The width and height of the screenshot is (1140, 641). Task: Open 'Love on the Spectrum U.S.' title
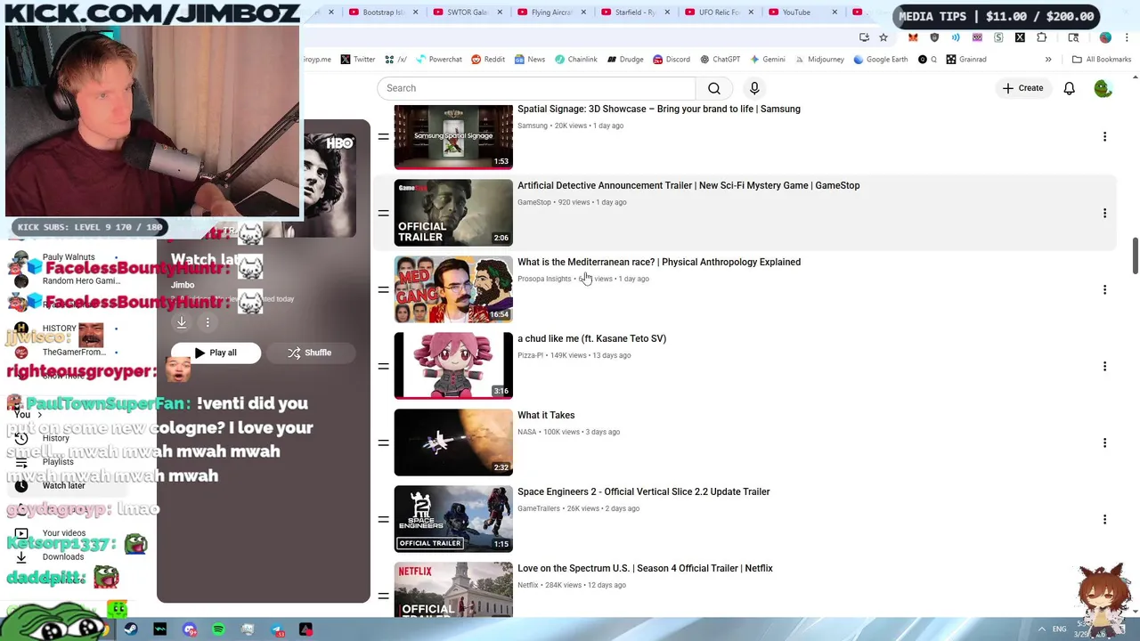[x=645, y=568]
